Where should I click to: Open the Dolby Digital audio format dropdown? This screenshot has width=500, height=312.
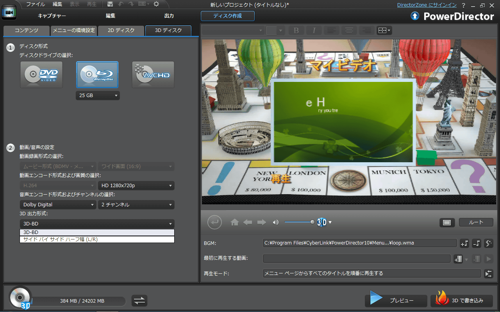[58, 205]
